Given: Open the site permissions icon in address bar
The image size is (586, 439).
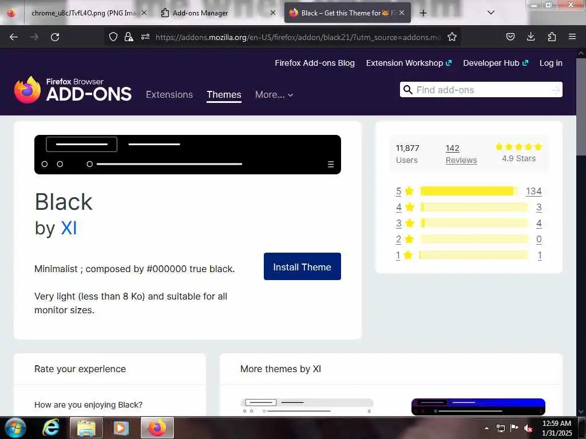Looking at the screenshot, I should click(x=145, y=37).
